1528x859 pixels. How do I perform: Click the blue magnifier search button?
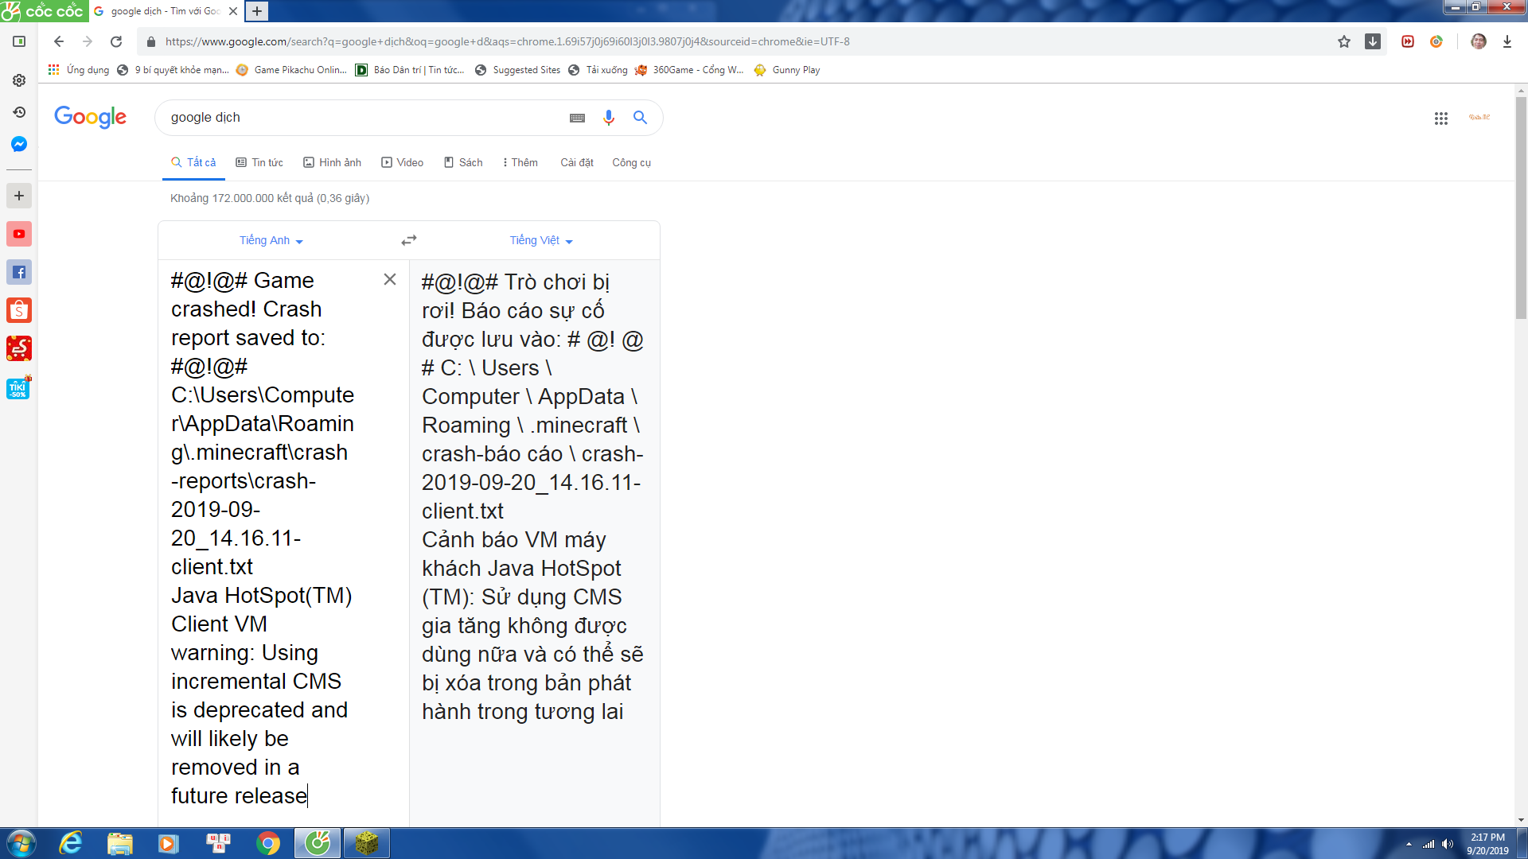pyautogui.click(x=640, y=118)
